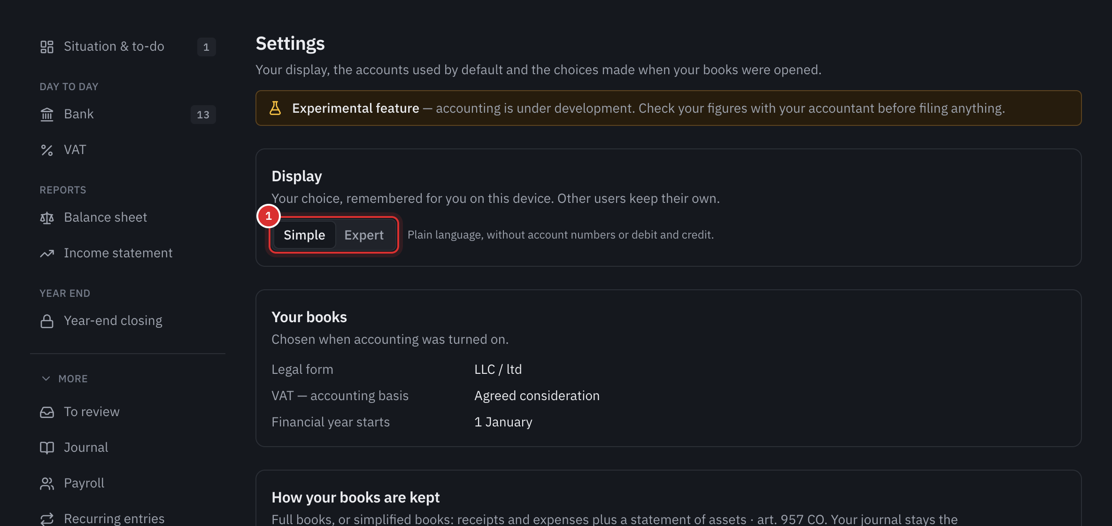The image size is (1112, 526).
Task: Click the 'Legal form' label
Action: tap(302, 370)
